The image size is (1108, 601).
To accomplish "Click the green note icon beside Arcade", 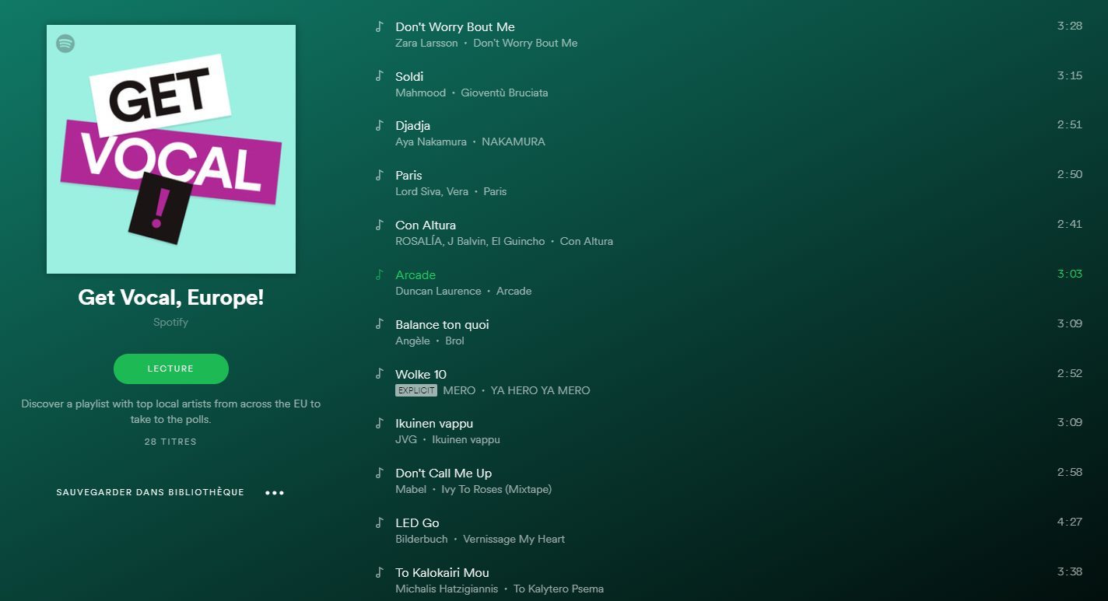I will point(380,274).
